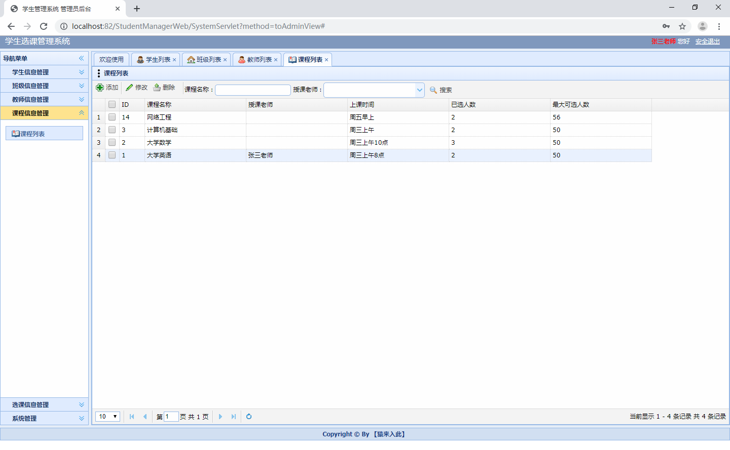Check the row for 大学数学
The width and height of the screenshot is (730, 450).
[112, 142]
